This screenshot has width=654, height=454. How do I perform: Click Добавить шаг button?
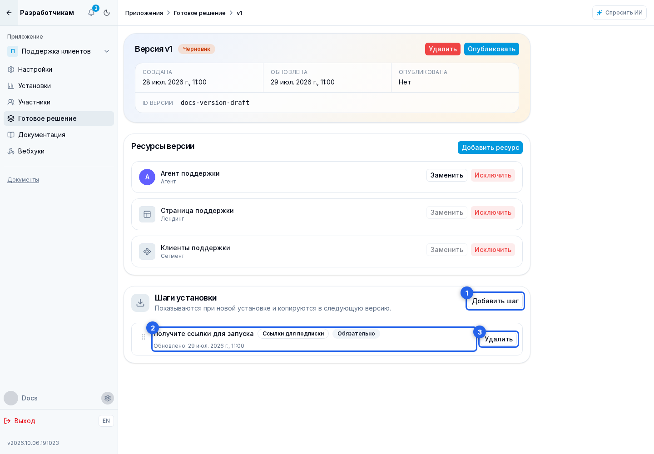(495, 301)
